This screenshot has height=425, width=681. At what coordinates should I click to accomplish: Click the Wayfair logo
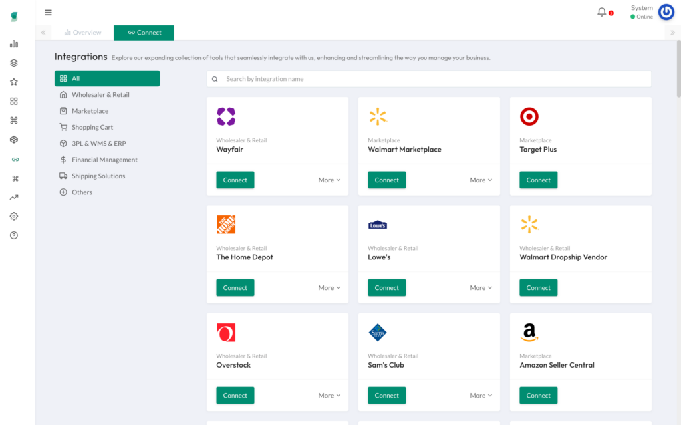pos(226,116)
